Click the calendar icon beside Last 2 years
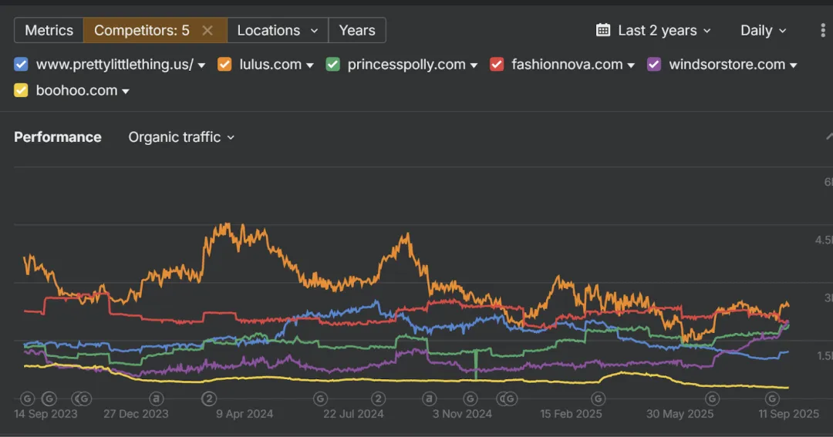Screen dimensions: 833x437 (x=603, y=30)
